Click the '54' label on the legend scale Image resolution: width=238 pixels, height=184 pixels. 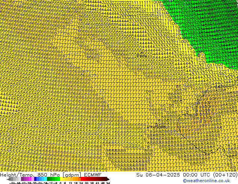coord(108,183)
